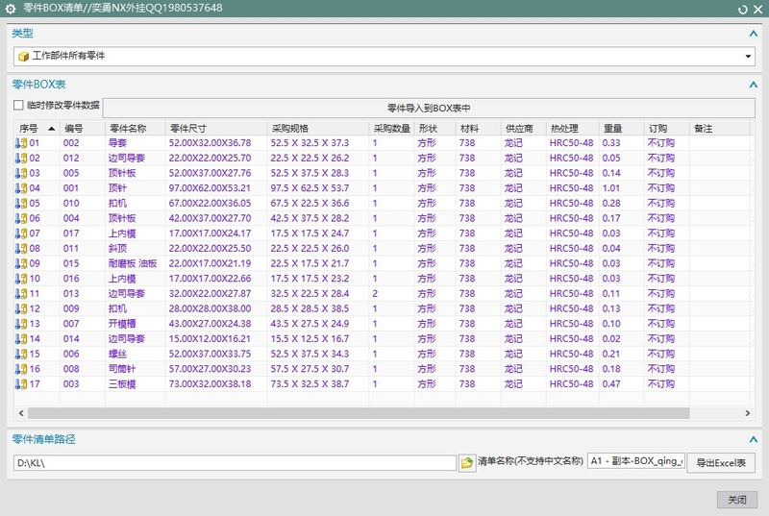
Task: Select part name 开模槽 in row 13
Action: [122, 324]
